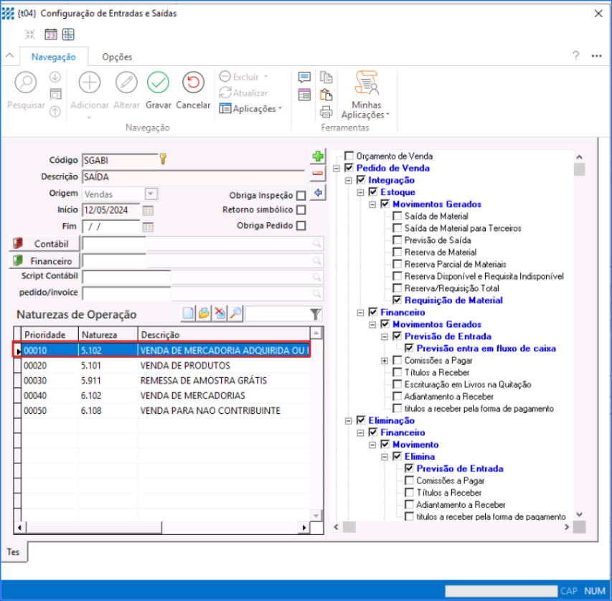The width and height of the screenshot is (612, 601).
Task: Click the printer icon in Ferramentas
Action: click(x=326, y=111)
